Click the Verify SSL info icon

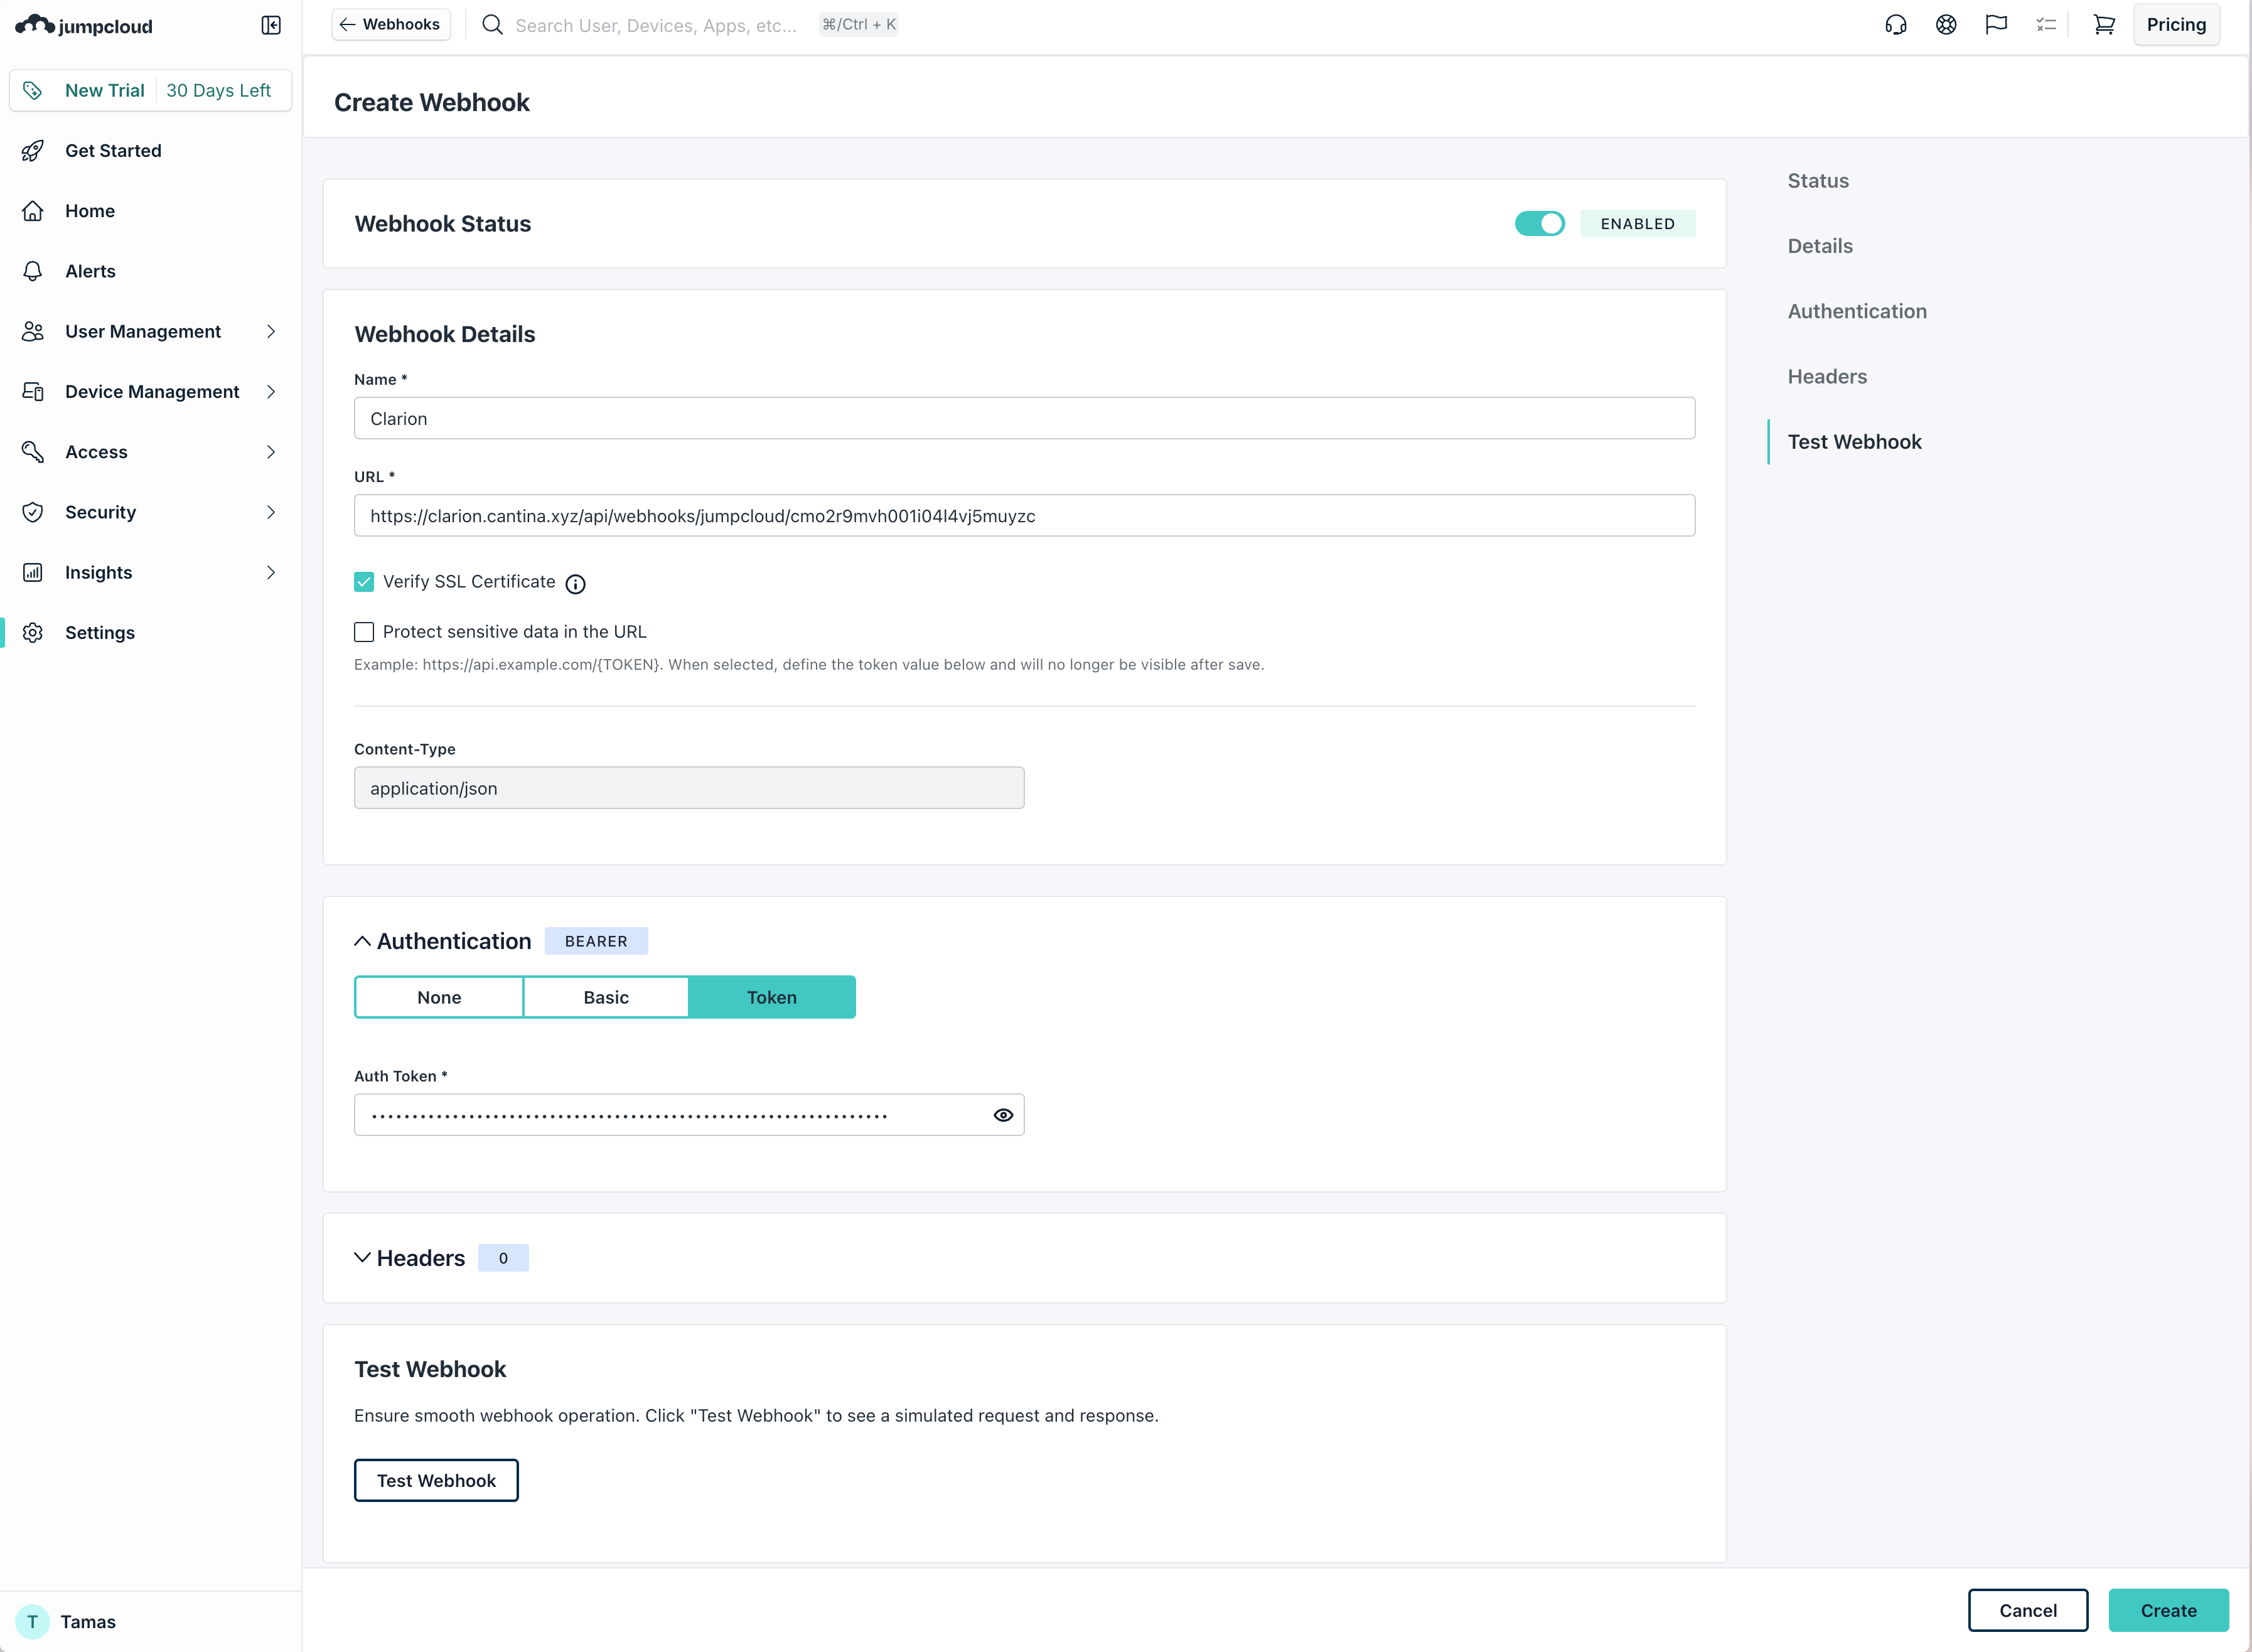tap(575, 584)
